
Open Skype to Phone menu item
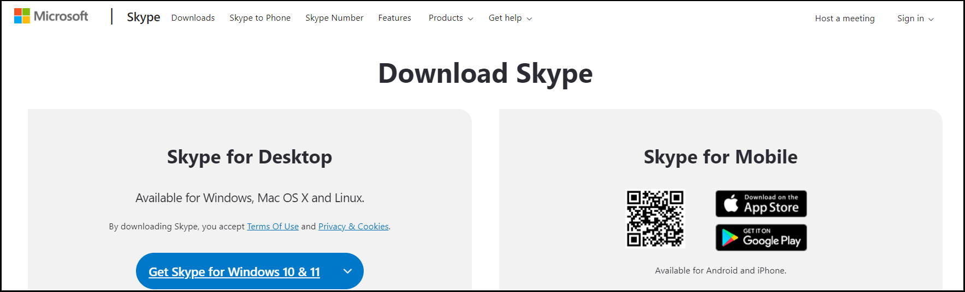[260, 18]
